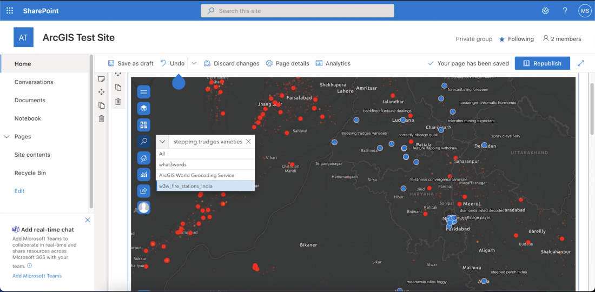595x292 pixels.
Task: Duplicate the section using outer toolbar icon
Action: pos(101,105)
